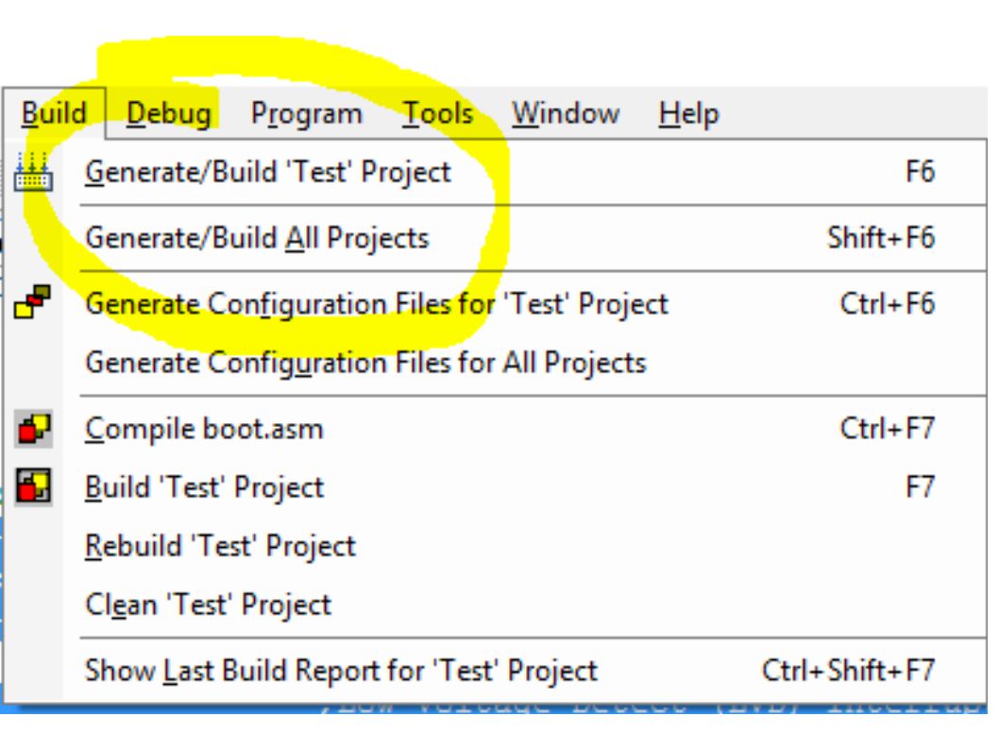999x750 pixels.
Task: Open the Debug menu
Action: tap(169, 113)
